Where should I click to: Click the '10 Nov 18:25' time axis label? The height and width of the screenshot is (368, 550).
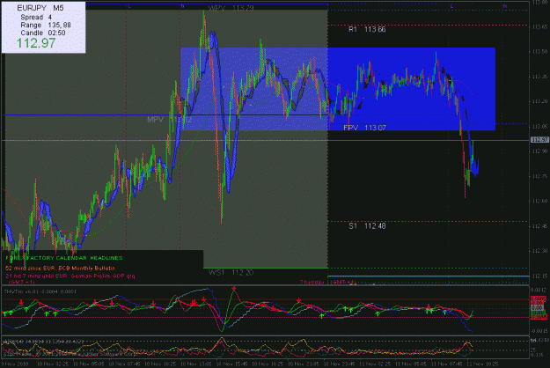(268, 364)
